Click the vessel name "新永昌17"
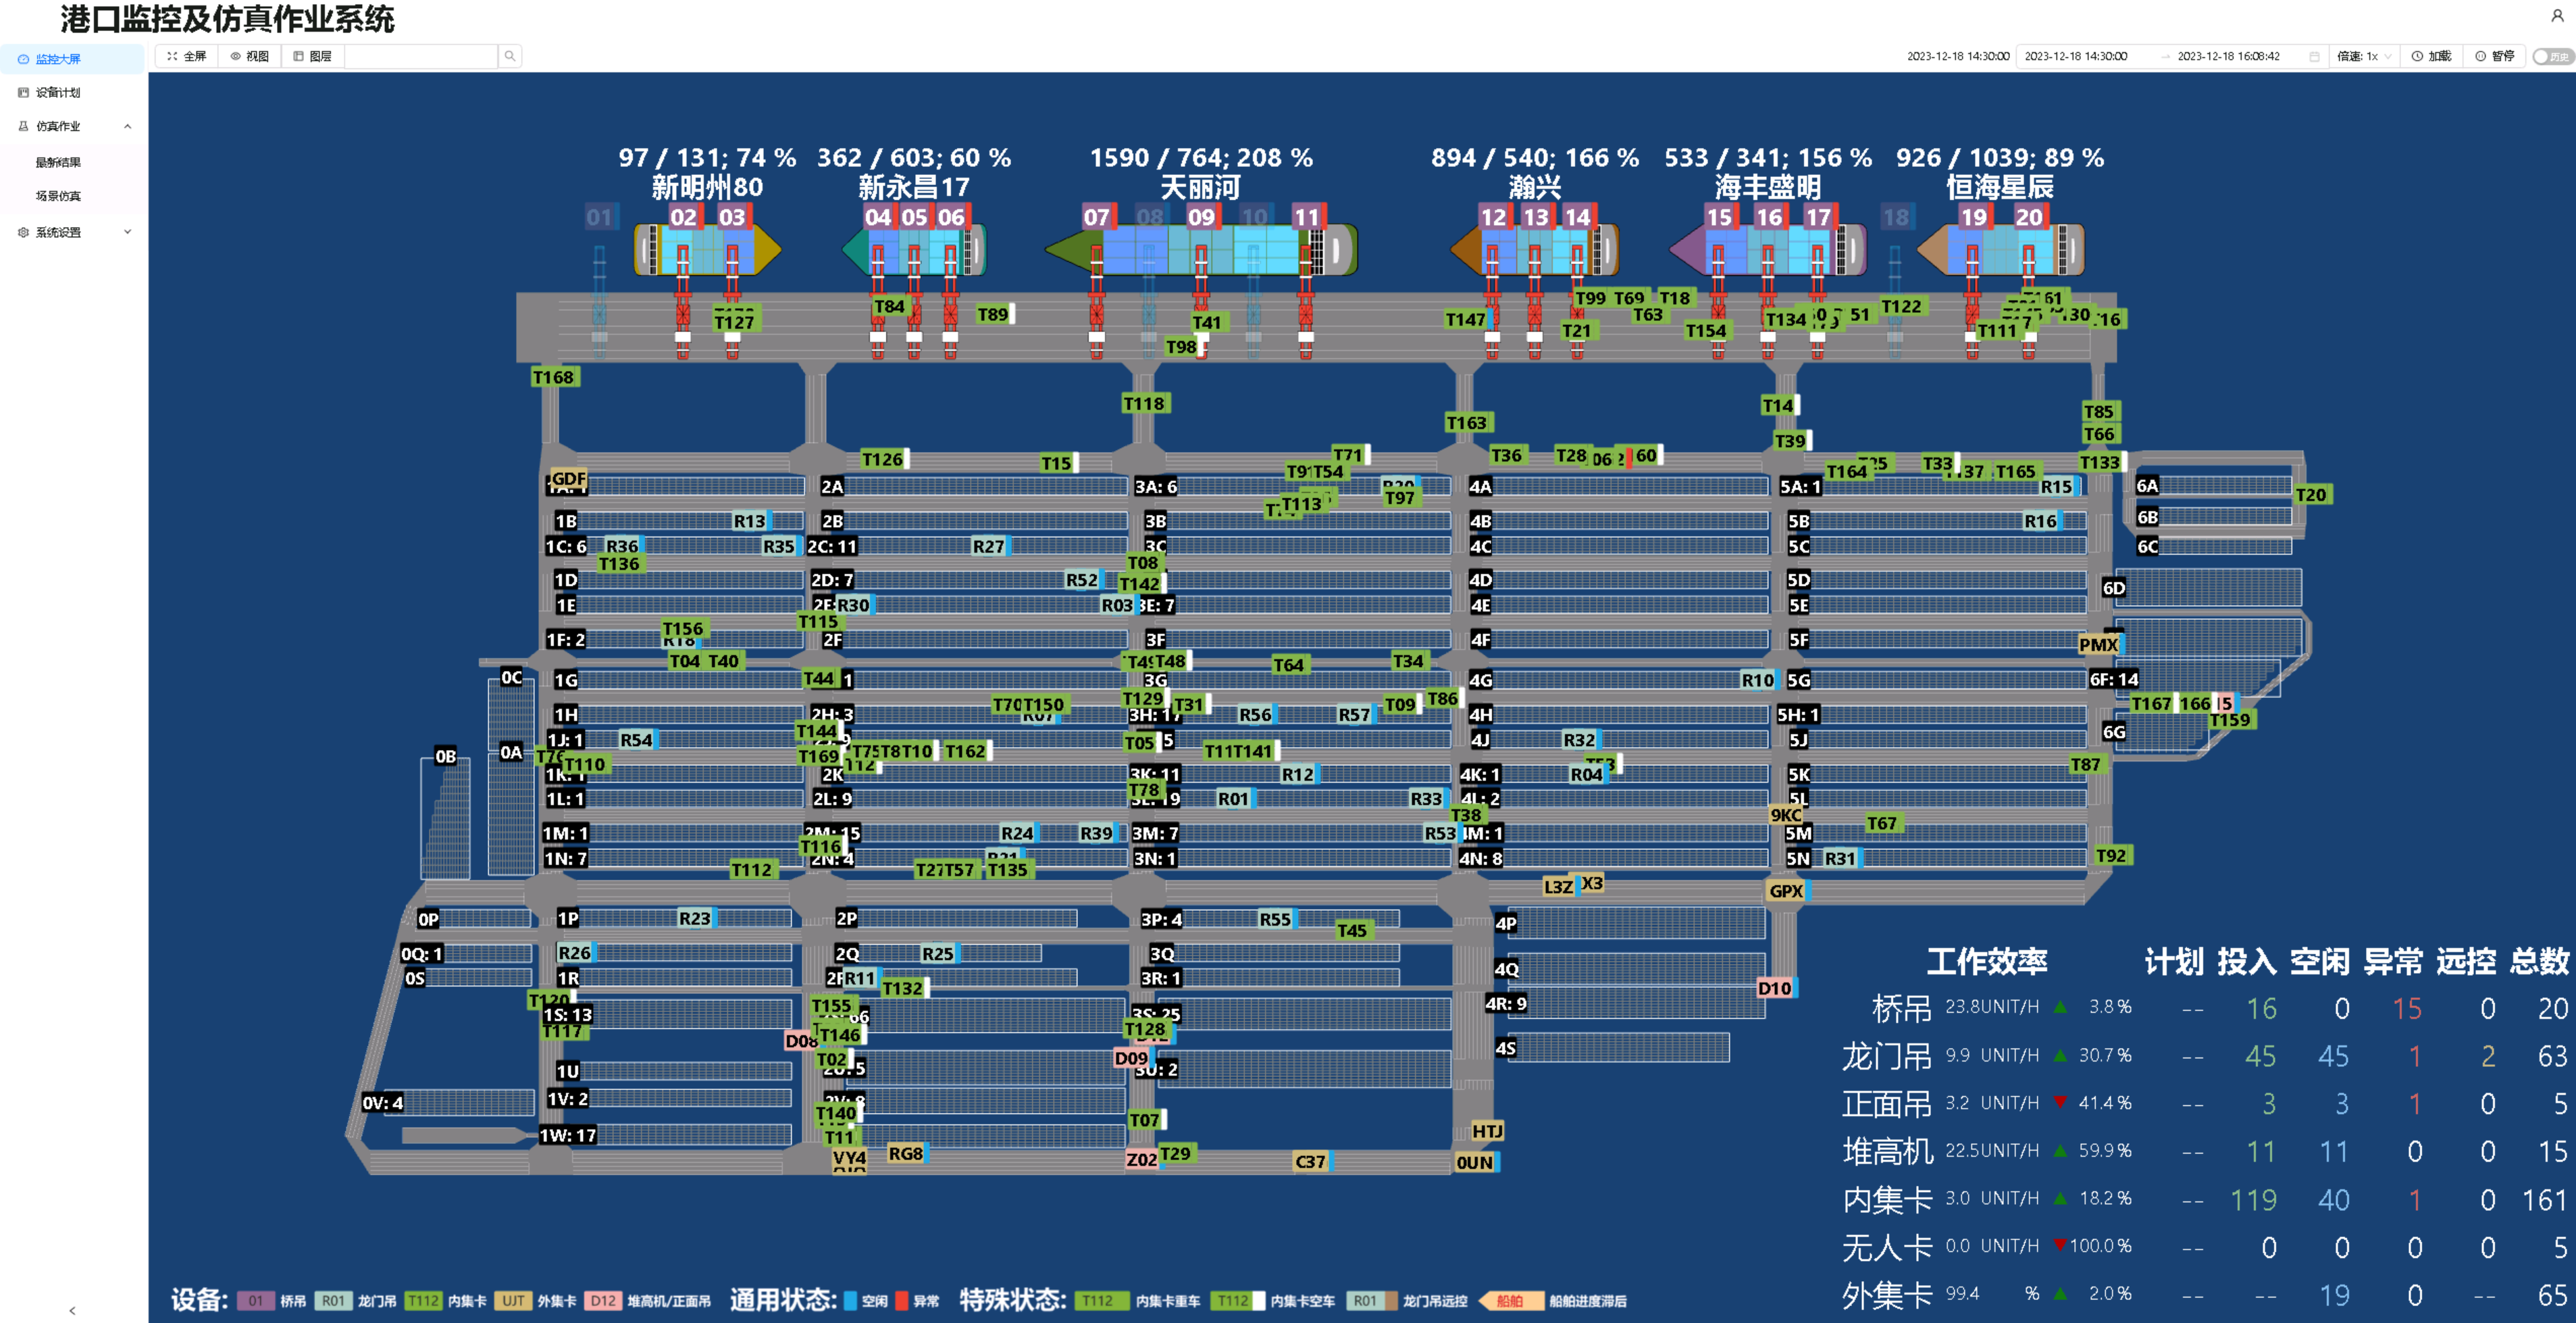Screen dimensions: 2576x1323 [914, 187]
